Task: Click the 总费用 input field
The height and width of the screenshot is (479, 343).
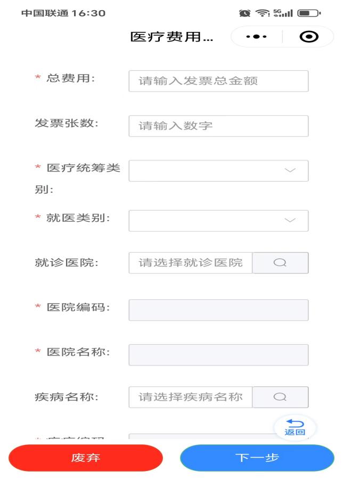Action: (x=218, y=80)
